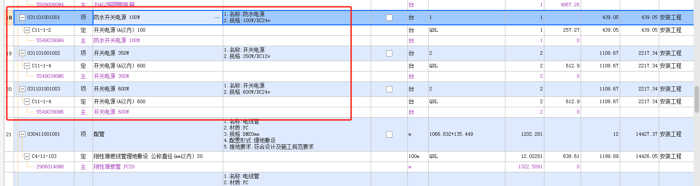Collapse the C11-1-2 quota node
The height and width of the screenshot is (186, 700).
(x=27, y=30)
